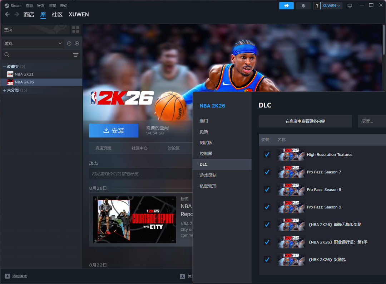Screen dimensions: 386x284
Task: Open the XUWEN account dropdown
Action: coord(331,6)
